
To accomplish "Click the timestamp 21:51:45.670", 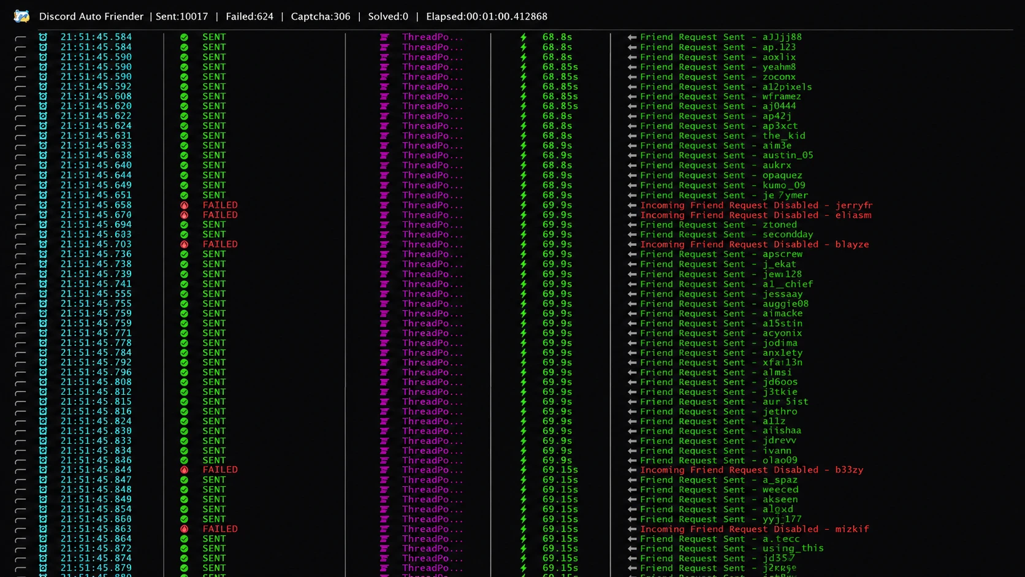I will [x=96, y=215].
